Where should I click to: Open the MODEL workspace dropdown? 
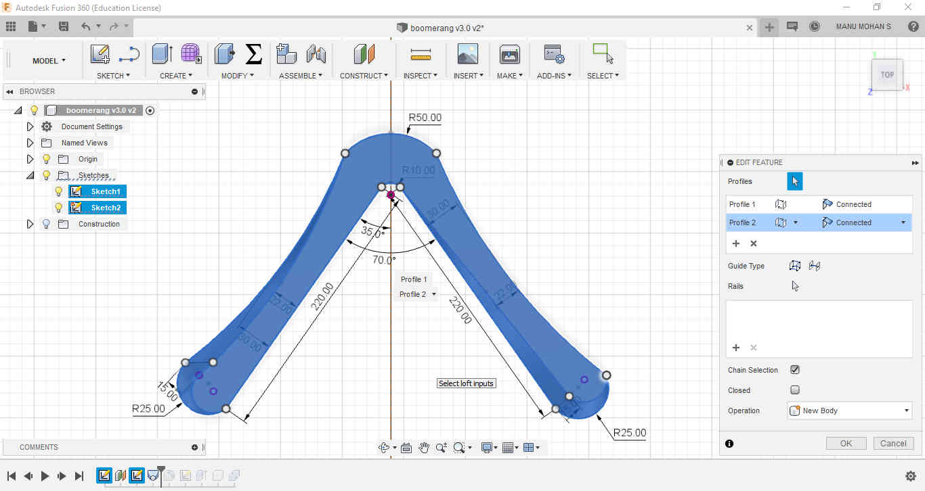pos(49,61)
